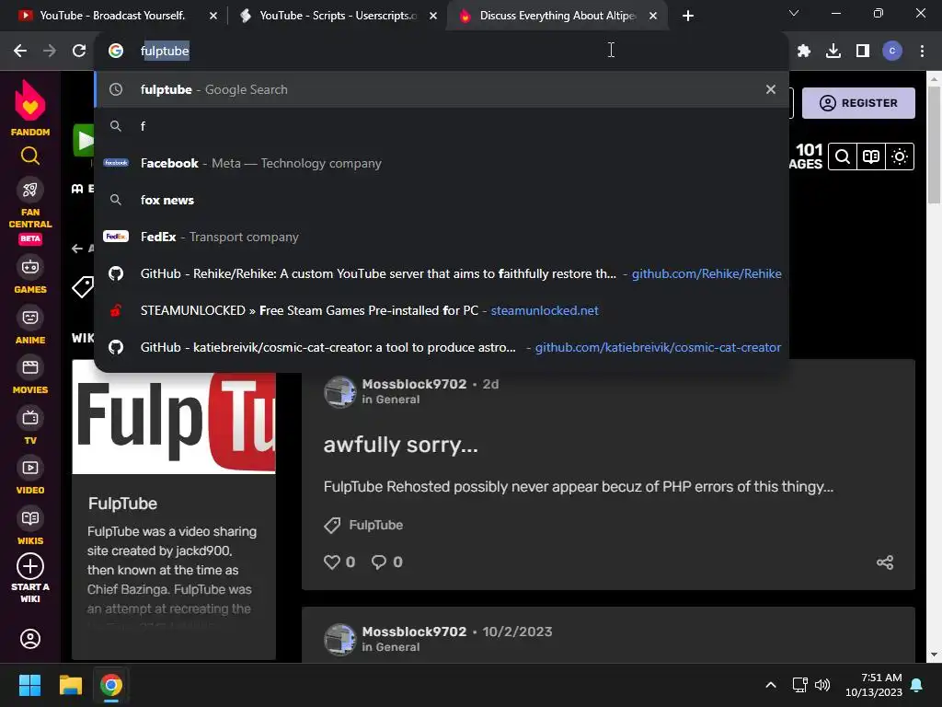Open the Anime sidebar icon
The height and width of the screenshot is (707, 942).
point(30,318)
